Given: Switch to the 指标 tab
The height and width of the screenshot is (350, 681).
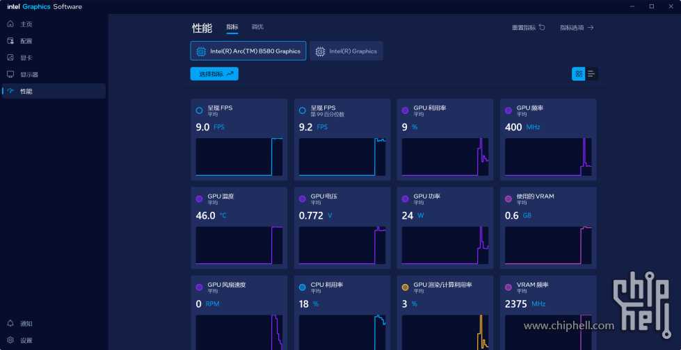Looking at the screenshot, I should tap(232, 27).
